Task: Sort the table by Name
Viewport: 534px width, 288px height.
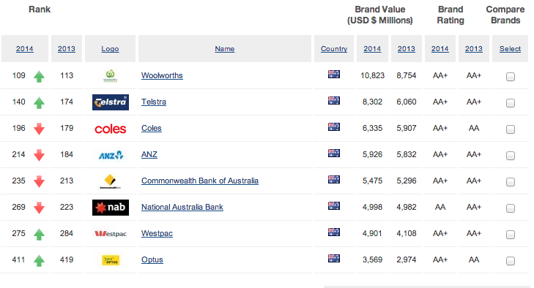Action: pos(224,49)
